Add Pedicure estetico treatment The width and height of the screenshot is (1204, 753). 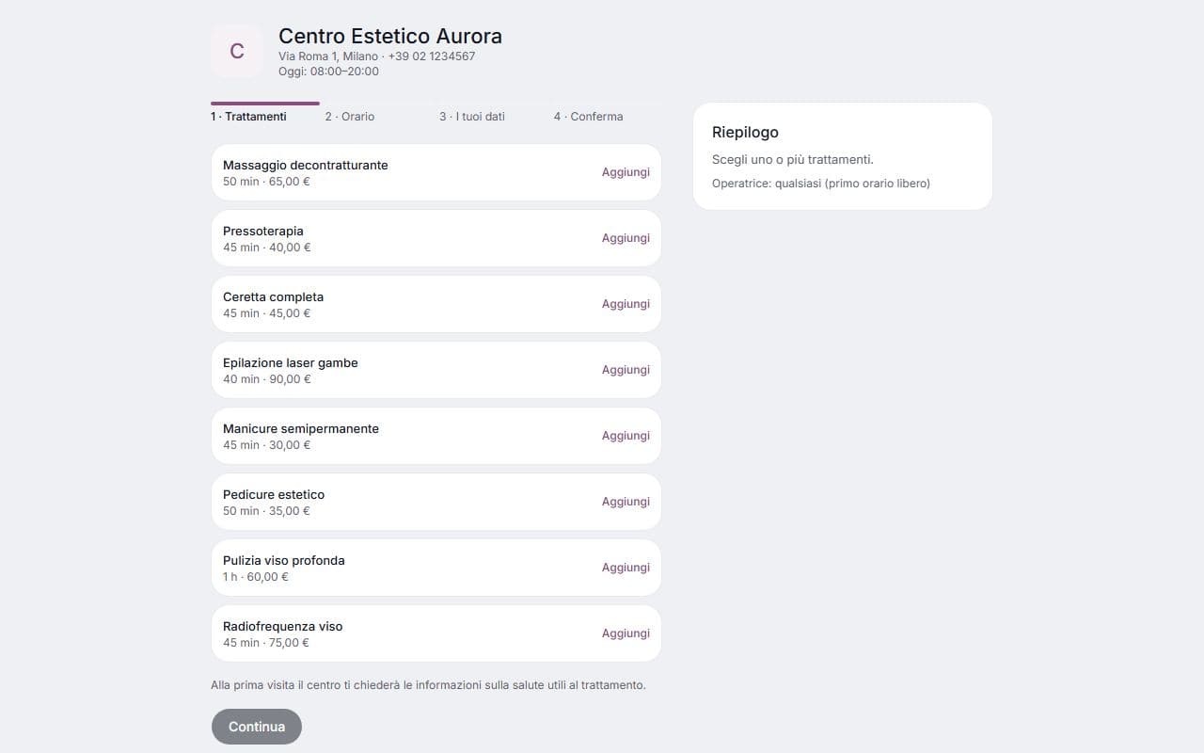pyautogui.click(x=626, y=502)
